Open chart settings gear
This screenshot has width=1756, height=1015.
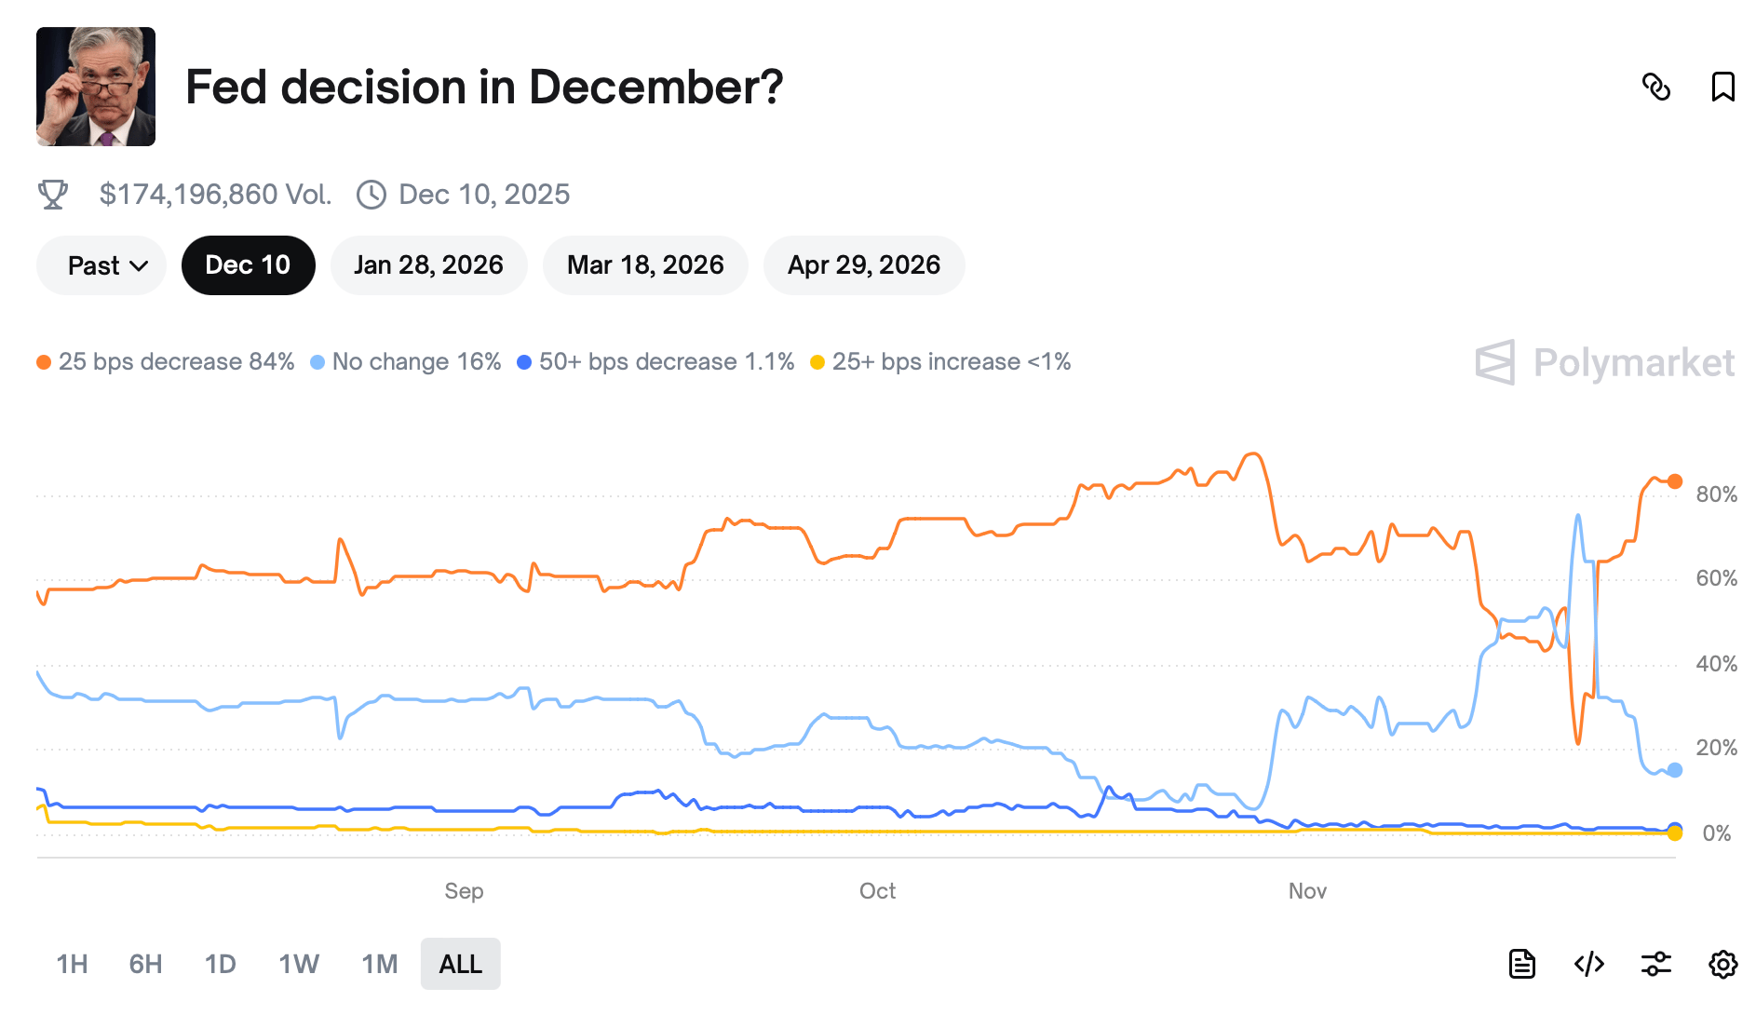[x=1722, y=964]
